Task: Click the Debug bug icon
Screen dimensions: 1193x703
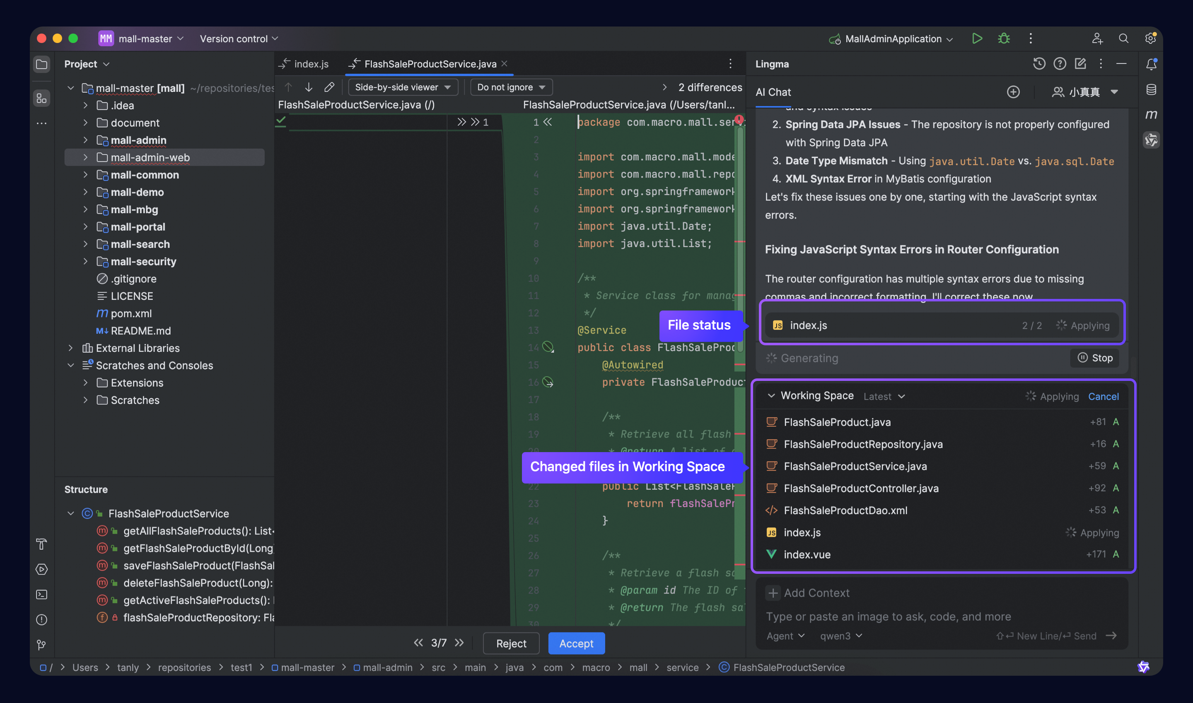Action: (1003, 39)
